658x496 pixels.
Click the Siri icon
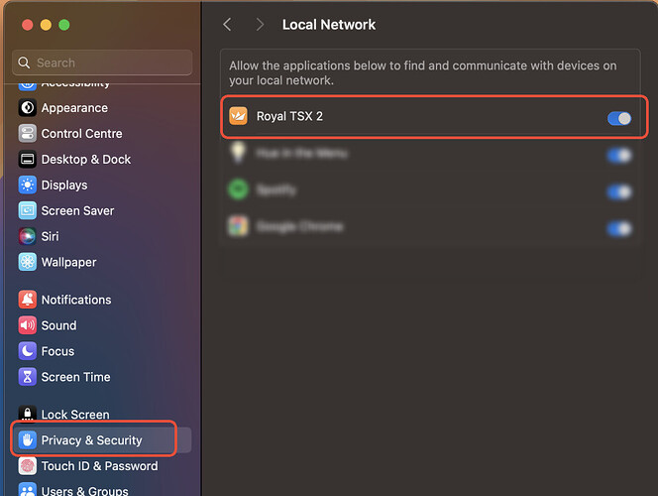(x=28, y=237)
